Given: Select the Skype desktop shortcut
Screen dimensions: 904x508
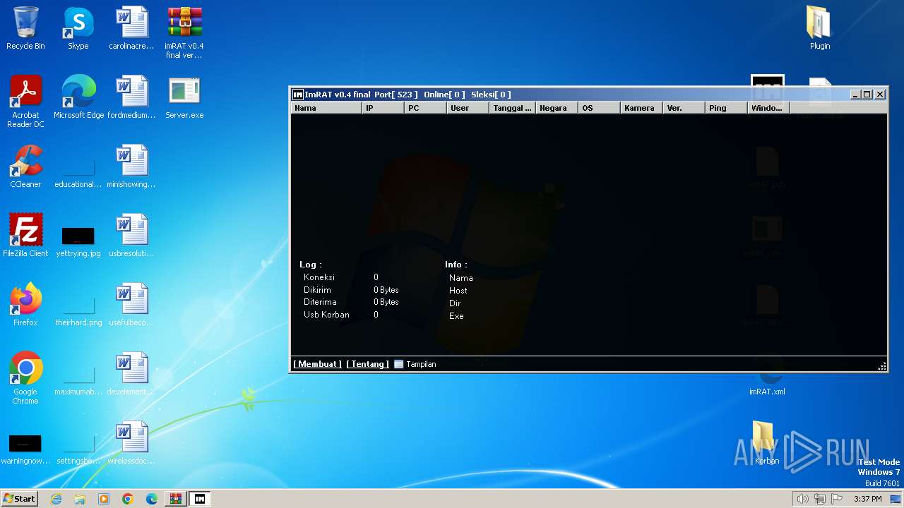Looking at the screenshot, I should click(x=78, y=29).
